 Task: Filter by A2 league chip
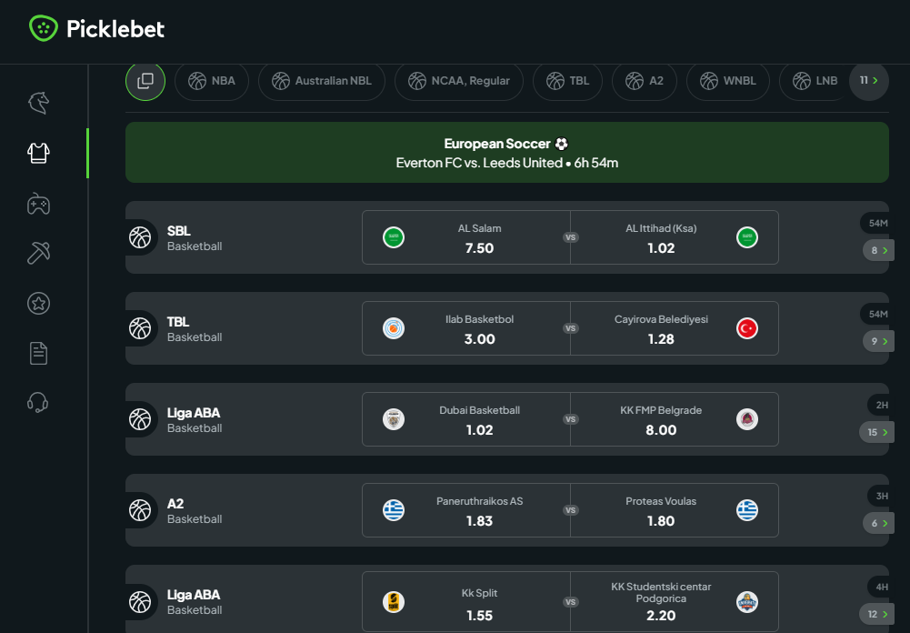(x=645, y=81)
